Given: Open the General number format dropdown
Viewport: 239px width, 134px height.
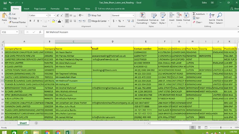Looking at the screenshot, I should (133, 15).
